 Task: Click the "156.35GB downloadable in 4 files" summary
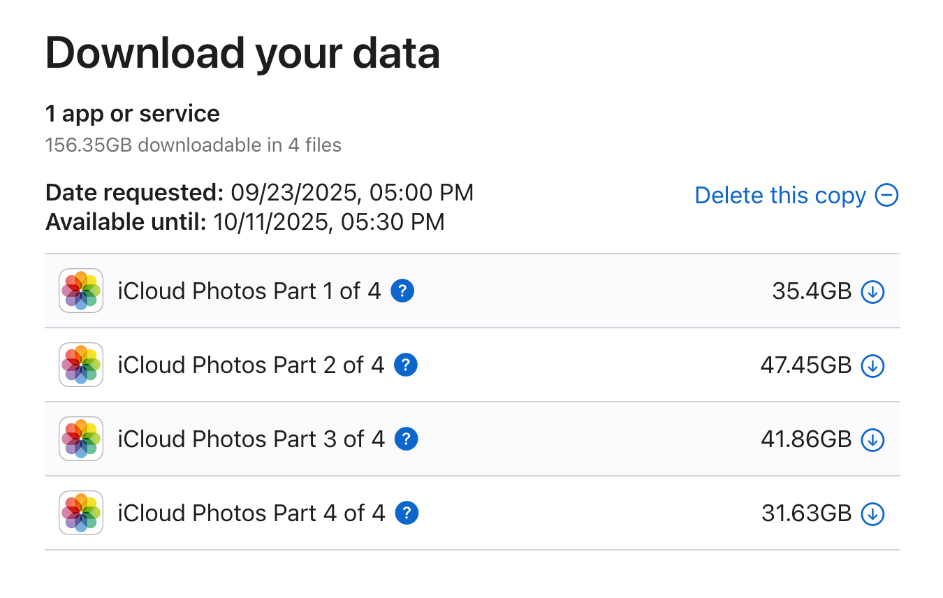[193, 145]
